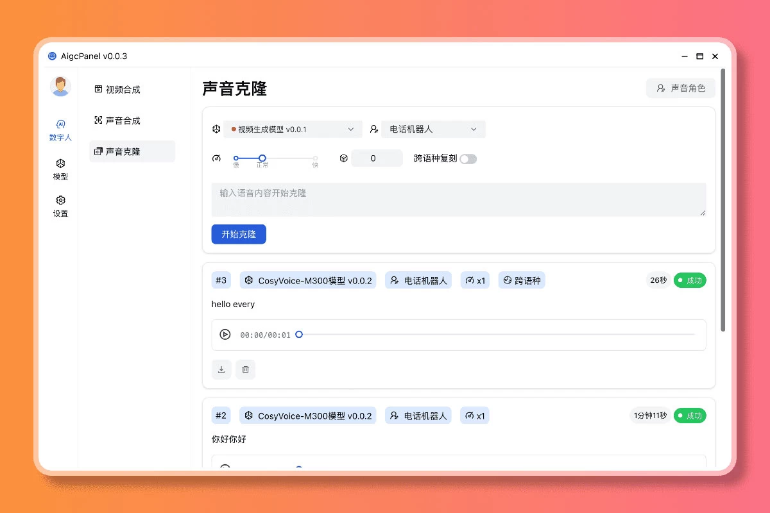Click the x1 speed tag on task #2

pyautogui.click(x=475, y=416)
